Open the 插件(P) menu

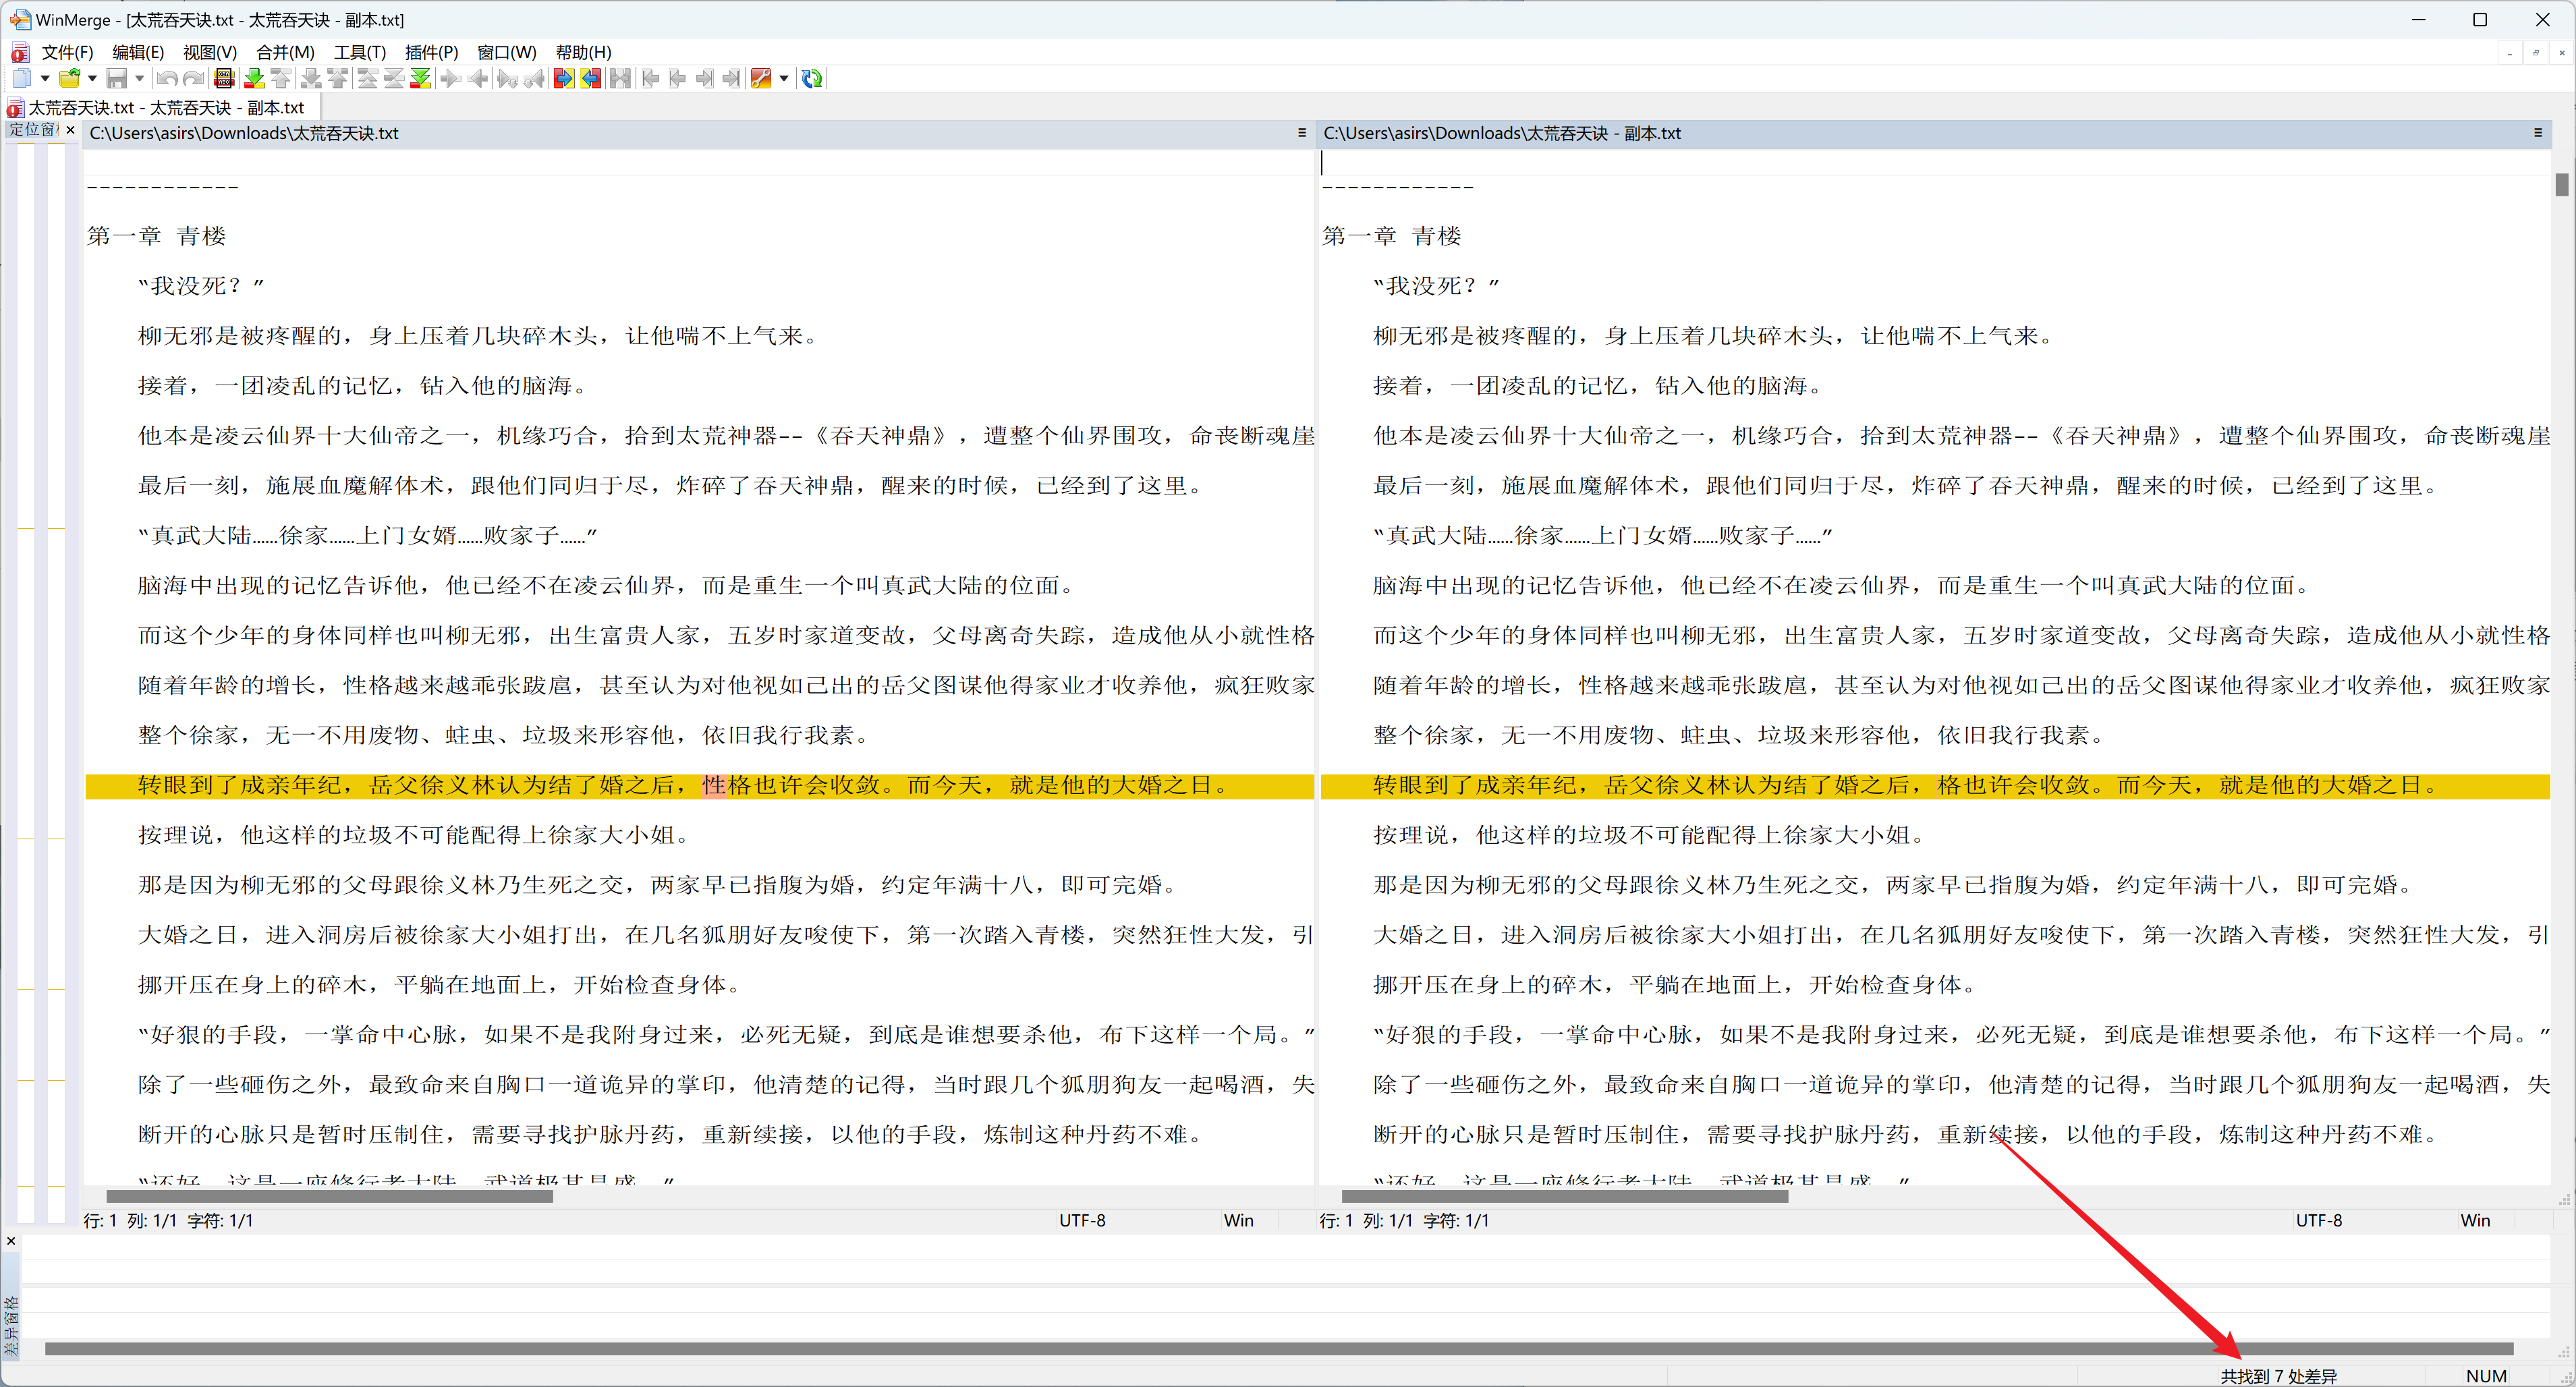click(x=431, y=52)
